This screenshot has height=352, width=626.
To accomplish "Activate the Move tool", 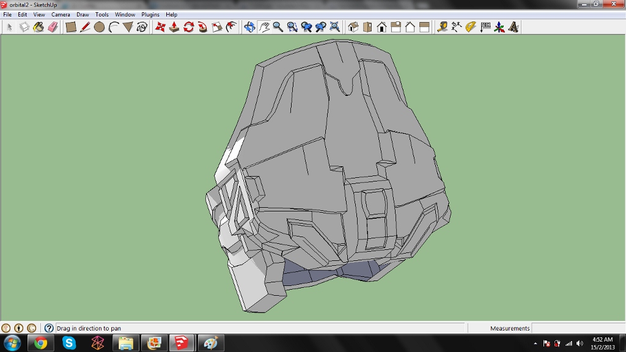I will 160,27.
